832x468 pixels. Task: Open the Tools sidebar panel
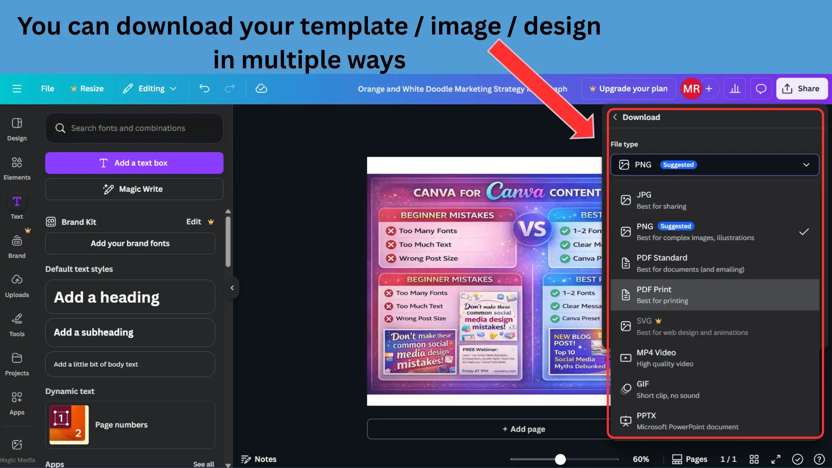pyautogui.click(x=17, y=325)
